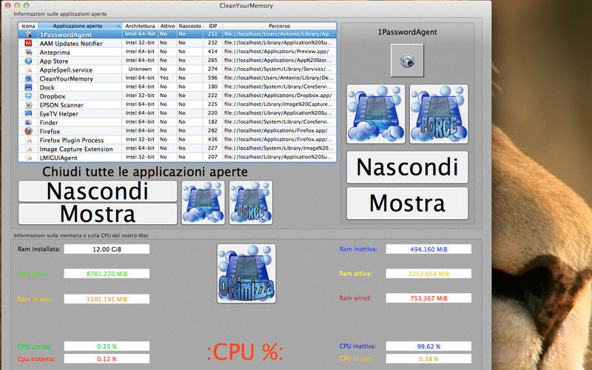
Task: Select the Image Capture Extension name
Action: pos(76,149)
